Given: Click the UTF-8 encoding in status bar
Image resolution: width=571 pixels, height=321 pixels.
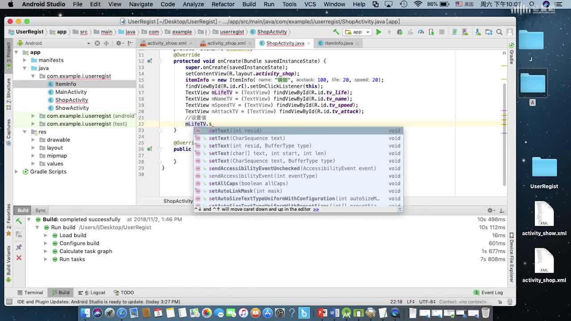Looking at the screenshot, I should (x=427, y=302).
